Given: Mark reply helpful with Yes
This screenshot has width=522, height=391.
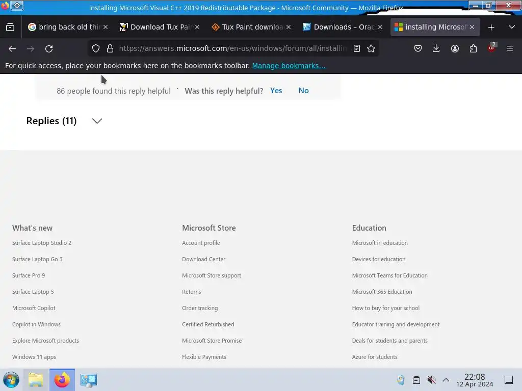Looking at the screenshot, I should [x=276, y=91].
